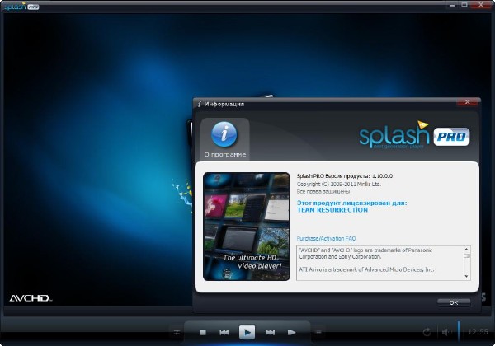The height and width of the screenshot is (346, 495).
Task: Click the Stop playback icon
Action: 203,332
